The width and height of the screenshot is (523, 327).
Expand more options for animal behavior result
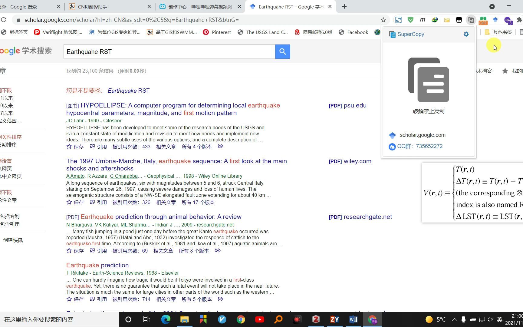218,251
